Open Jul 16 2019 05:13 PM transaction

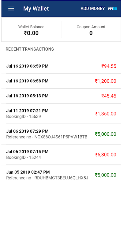pyautogui.click(x=61, y=96)
